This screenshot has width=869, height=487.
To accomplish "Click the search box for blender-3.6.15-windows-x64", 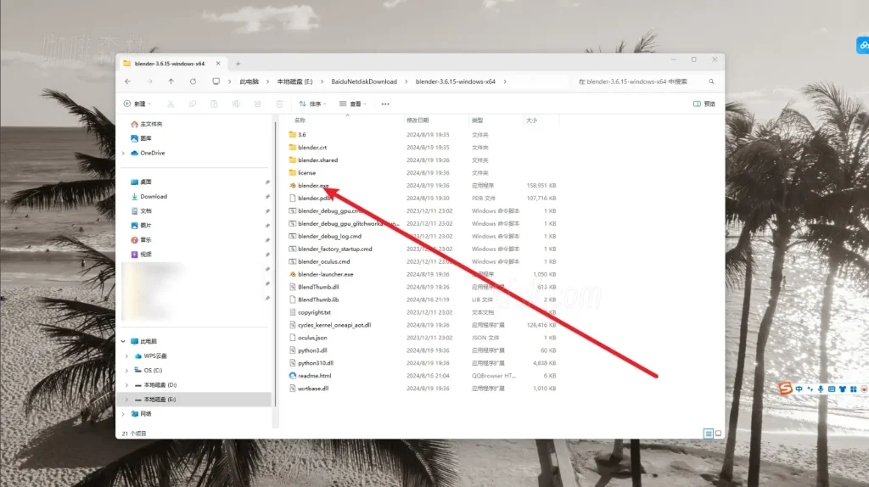I will [643, 81].
